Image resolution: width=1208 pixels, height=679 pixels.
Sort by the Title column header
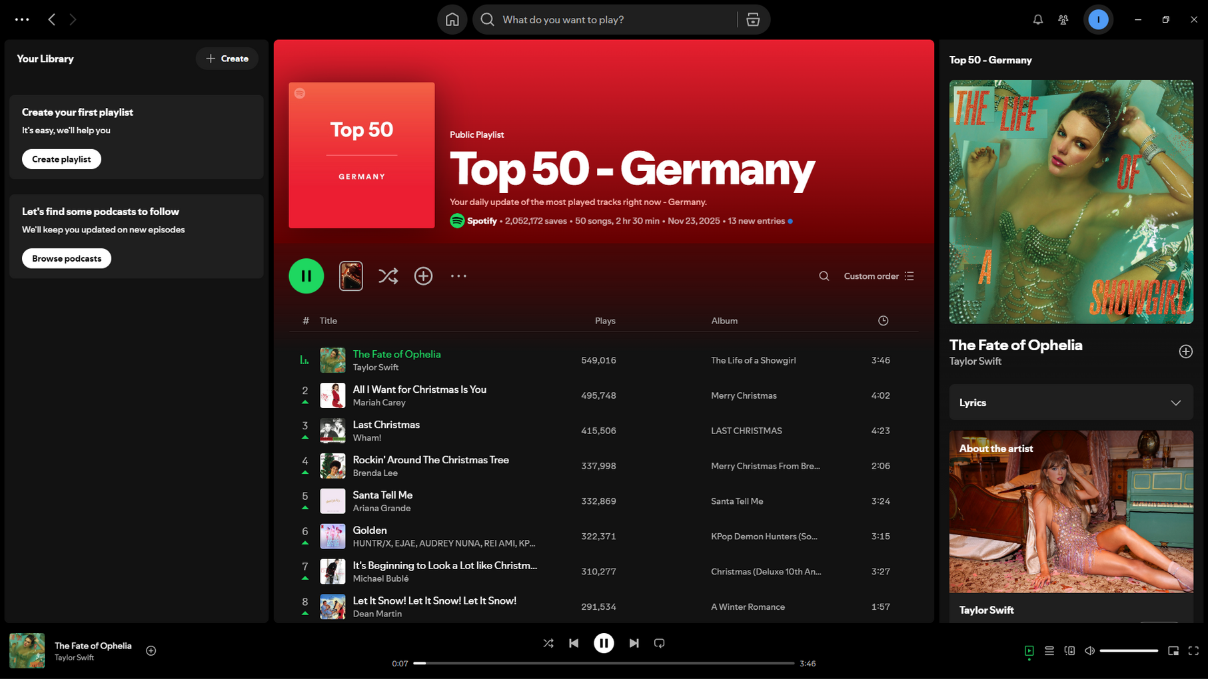(328, 321)
